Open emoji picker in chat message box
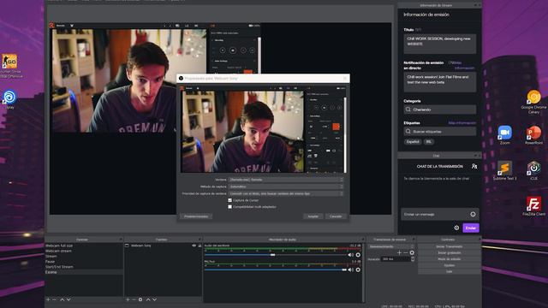 [x=473, y=215]
